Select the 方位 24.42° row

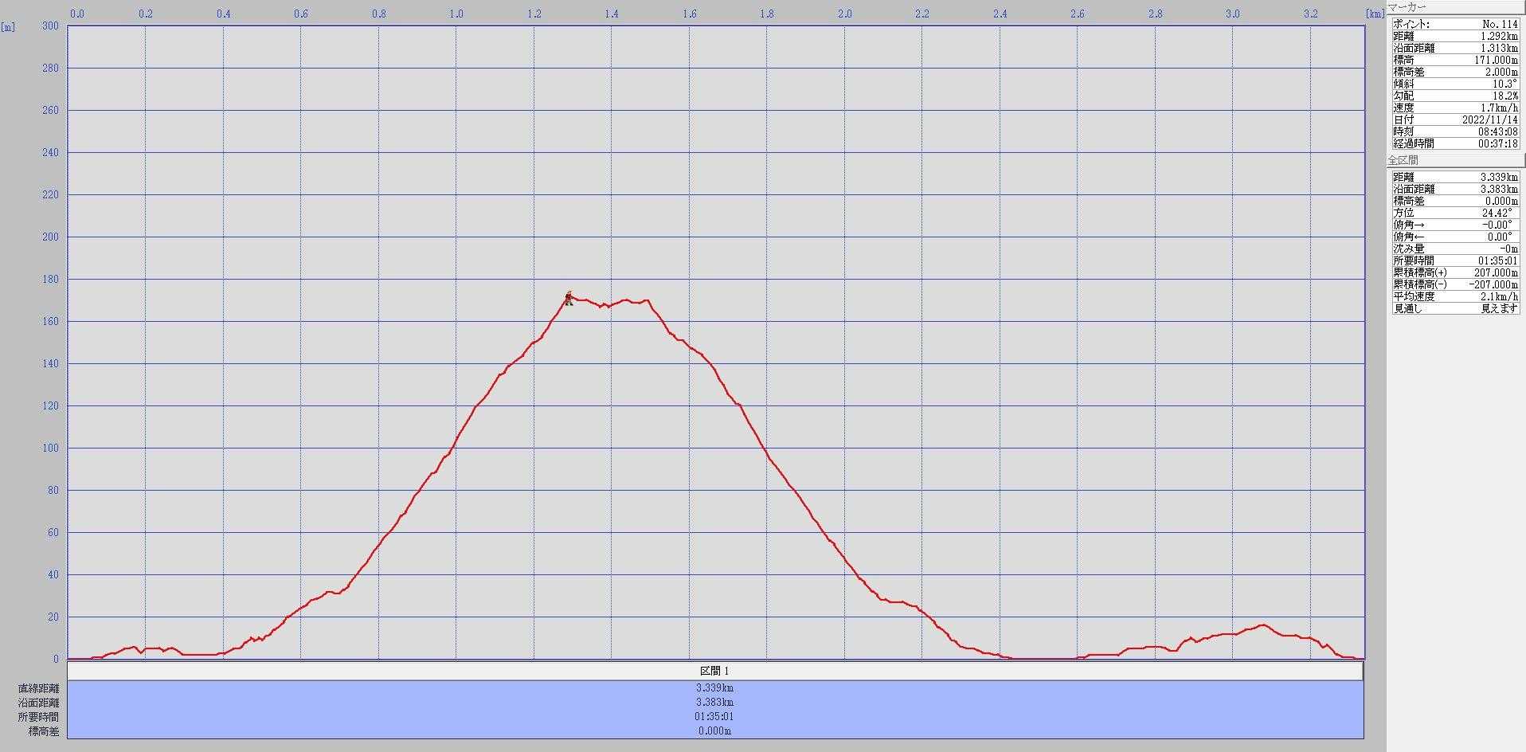pos(1455,213)
